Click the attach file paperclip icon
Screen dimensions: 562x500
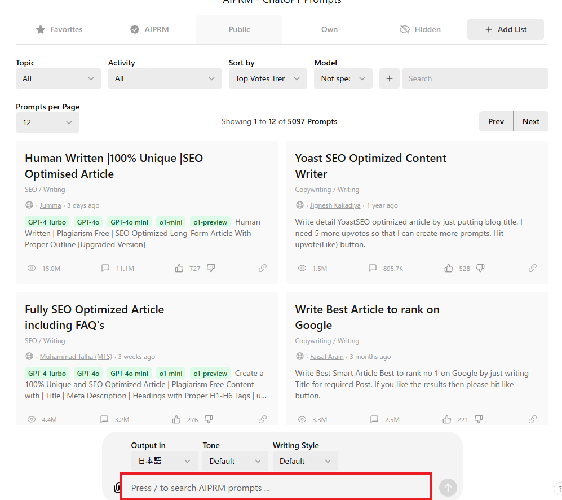pyautogui.click(x=117, y=488)
